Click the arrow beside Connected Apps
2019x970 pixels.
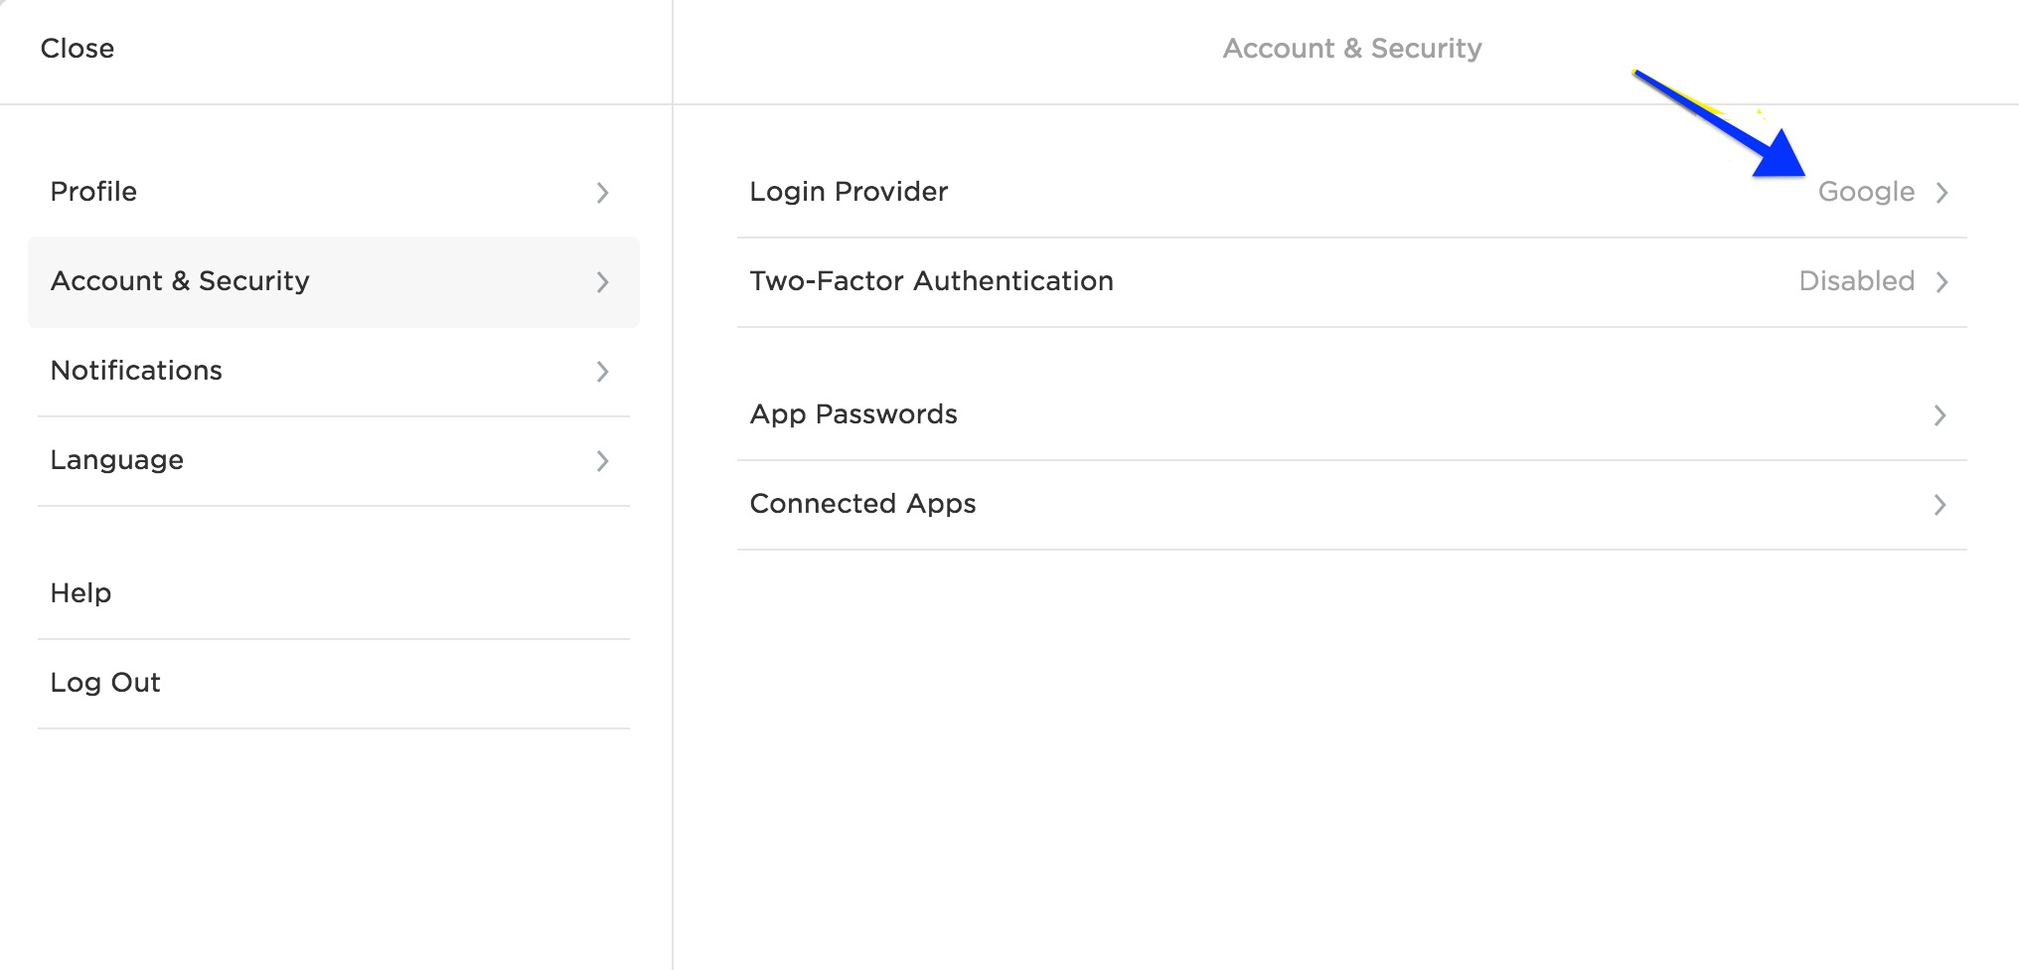click(x=1940, y=505)
